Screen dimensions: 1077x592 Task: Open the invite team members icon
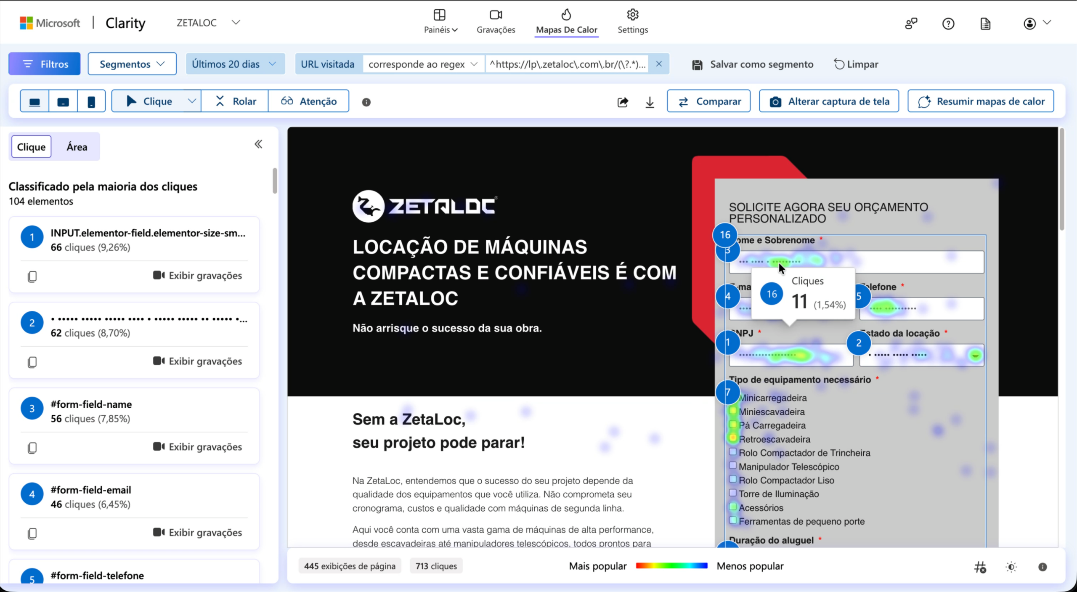coord(911,24)
